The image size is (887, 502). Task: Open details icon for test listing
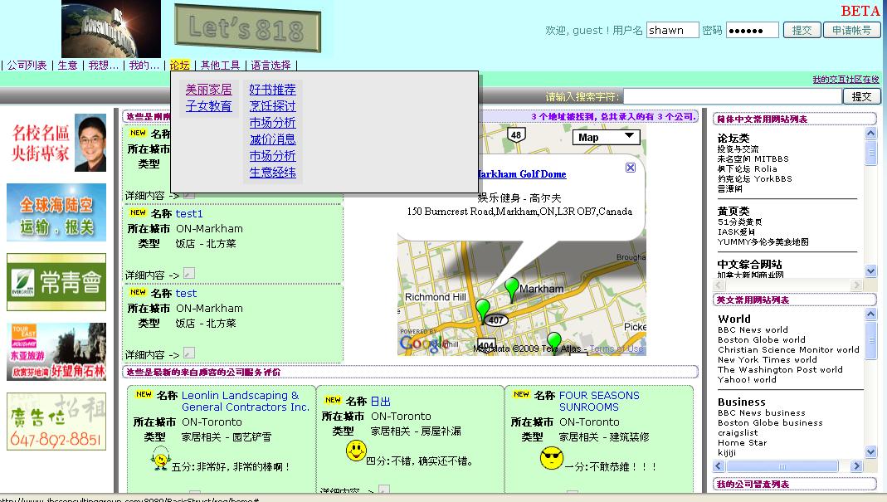189,353
